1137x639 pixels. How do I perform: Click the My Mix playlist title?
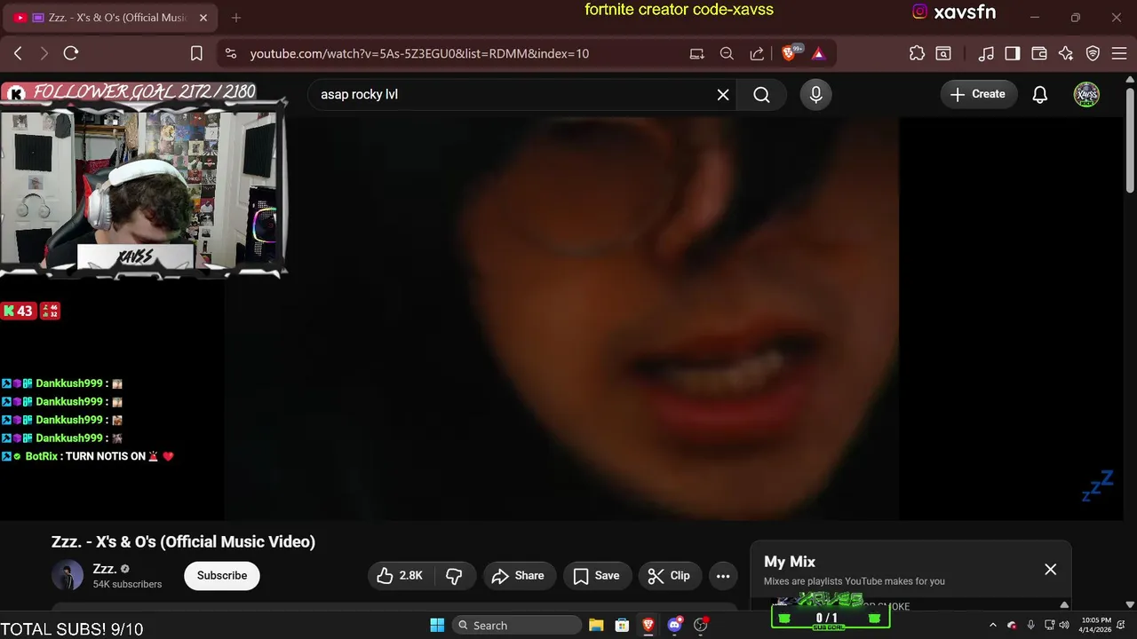click(790, 562)
